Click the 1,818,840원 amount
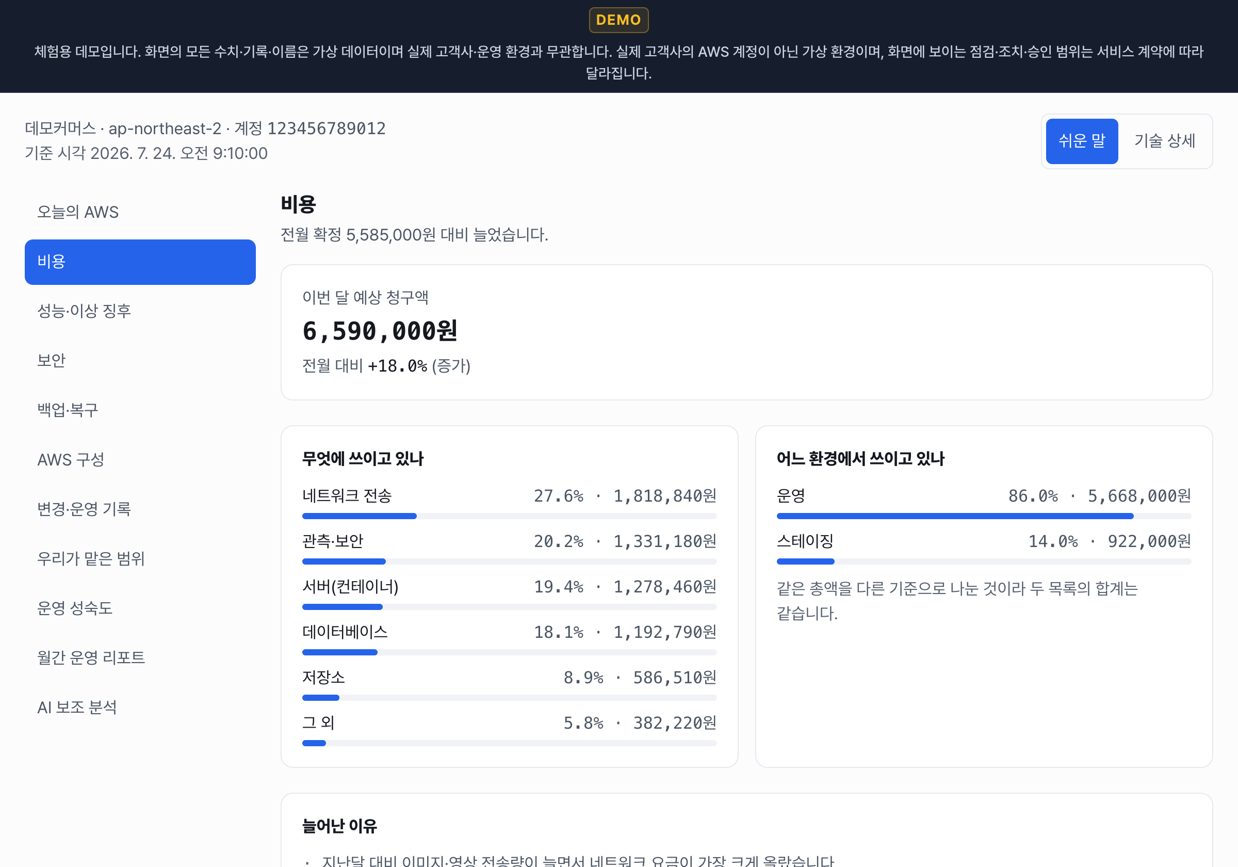The image size is (1238, 867). tap(665, 496)
